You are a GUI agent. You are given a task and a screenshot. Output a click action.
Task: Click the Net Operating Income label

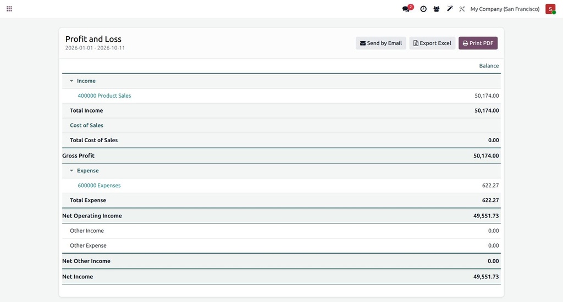[92, 216]
